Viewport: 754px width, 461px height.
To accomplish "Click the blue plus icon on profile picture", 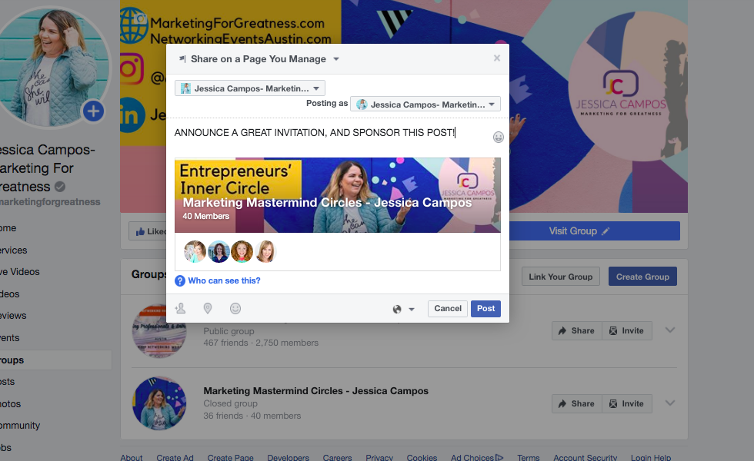I will click(93, 111).
